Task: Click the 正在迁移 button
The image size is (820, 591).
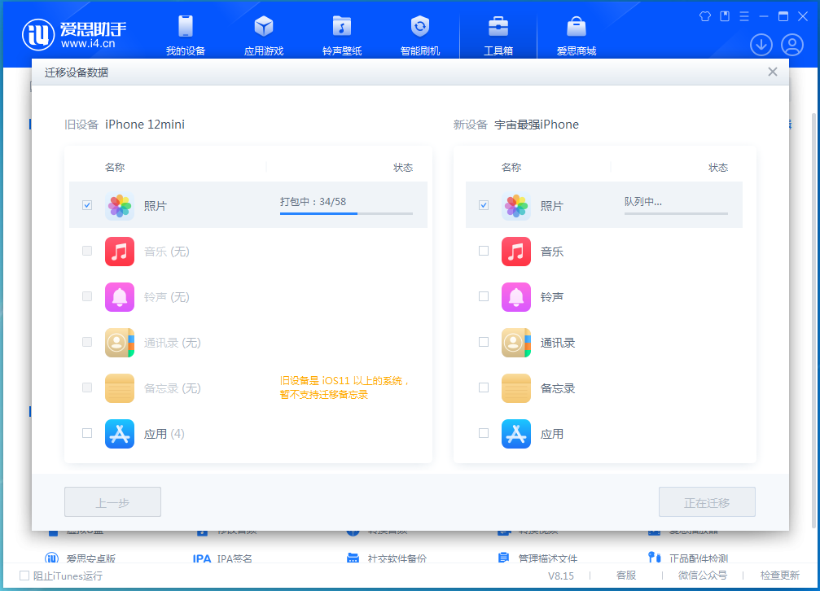Action: tap(707, 502)
